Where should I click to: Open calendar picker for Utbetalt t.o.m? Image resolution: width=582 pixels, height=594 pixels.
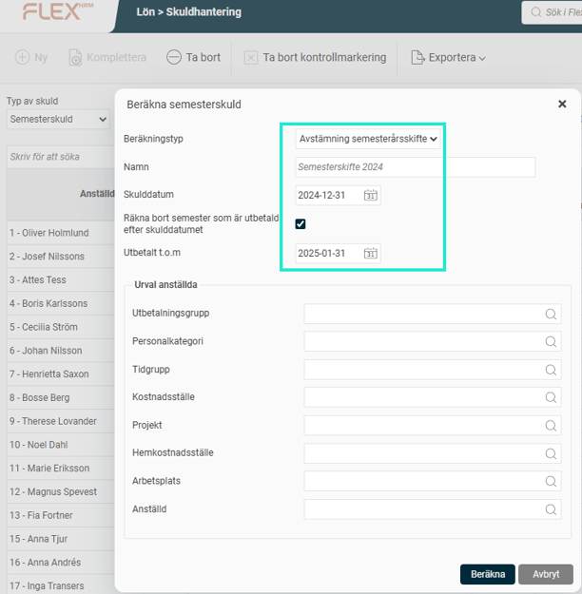point(371,254)
